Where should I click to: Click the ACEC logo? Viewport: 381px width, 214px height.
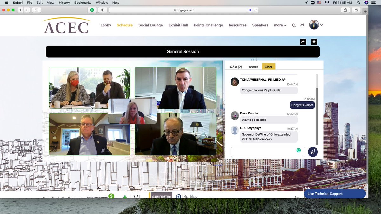pyautogui.click(x=67, y=25)
